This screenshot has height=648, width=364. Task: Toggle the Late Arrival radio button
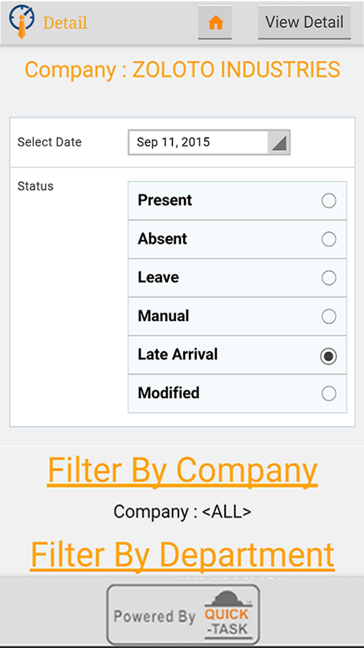click(329, 356)
